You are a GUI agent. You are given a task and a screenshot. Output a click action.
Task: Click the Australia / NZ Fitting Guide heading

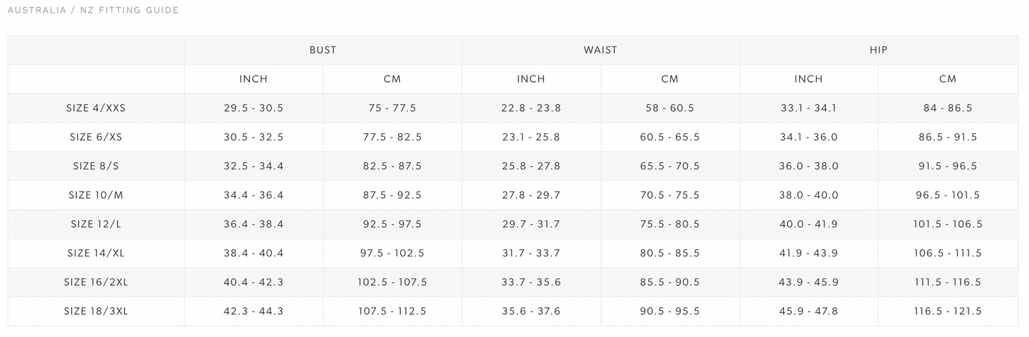[93, 10]
